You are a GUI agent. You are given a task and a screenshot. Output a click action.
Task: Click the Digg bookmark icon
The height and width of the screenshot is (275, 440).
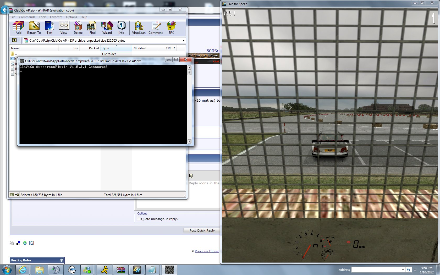click(x=12, y=243)
